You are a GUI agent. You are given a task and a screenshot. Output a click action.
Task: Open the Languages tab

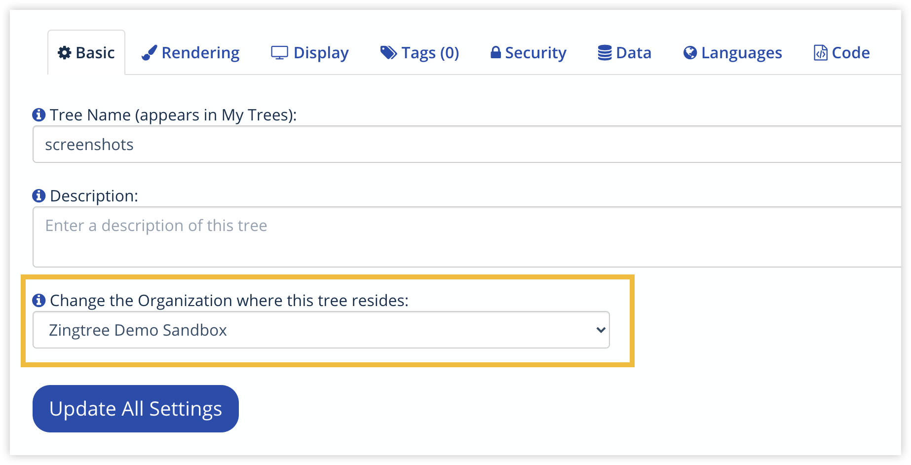point(732,52)
